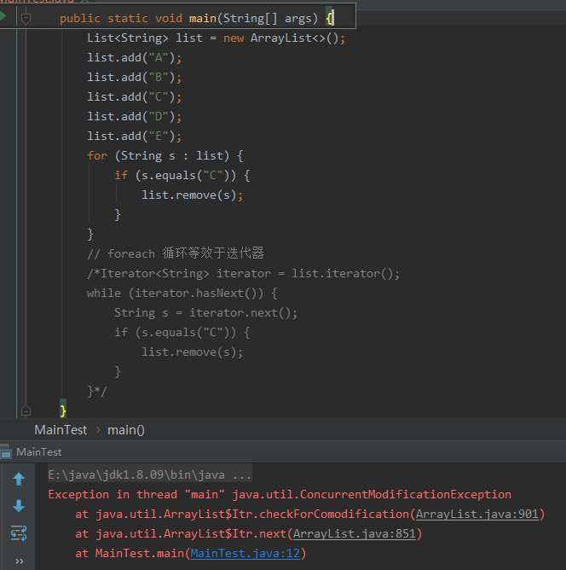Image resolution: width=566 pixels, height=570 pixels.
Task: Collapse main method using top fold marker
Action: 26,18
